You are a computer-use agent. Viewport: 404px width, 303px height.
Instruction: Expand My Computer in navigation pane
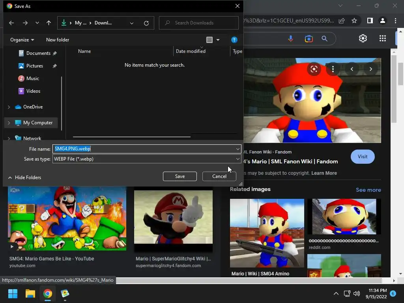tap(9, 123)
